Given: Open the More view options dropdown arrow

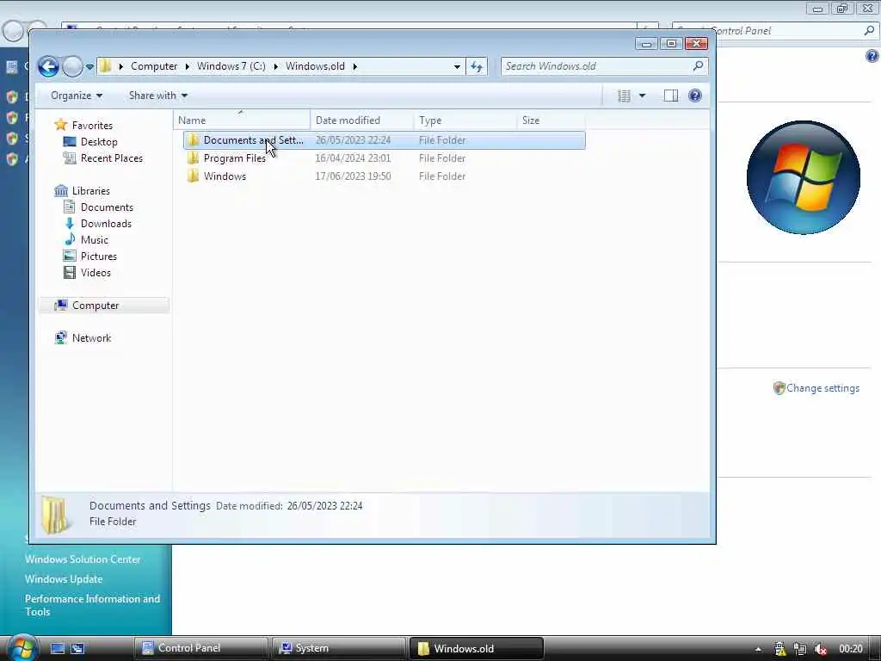Looking at the screenshot, I should [642, 96].
